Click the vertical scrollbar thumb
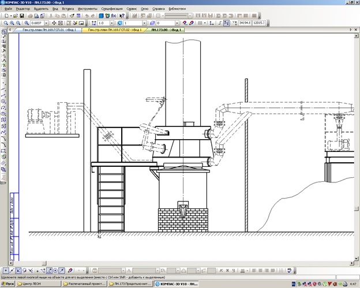360x288 pixels. [x=356, y=208]
